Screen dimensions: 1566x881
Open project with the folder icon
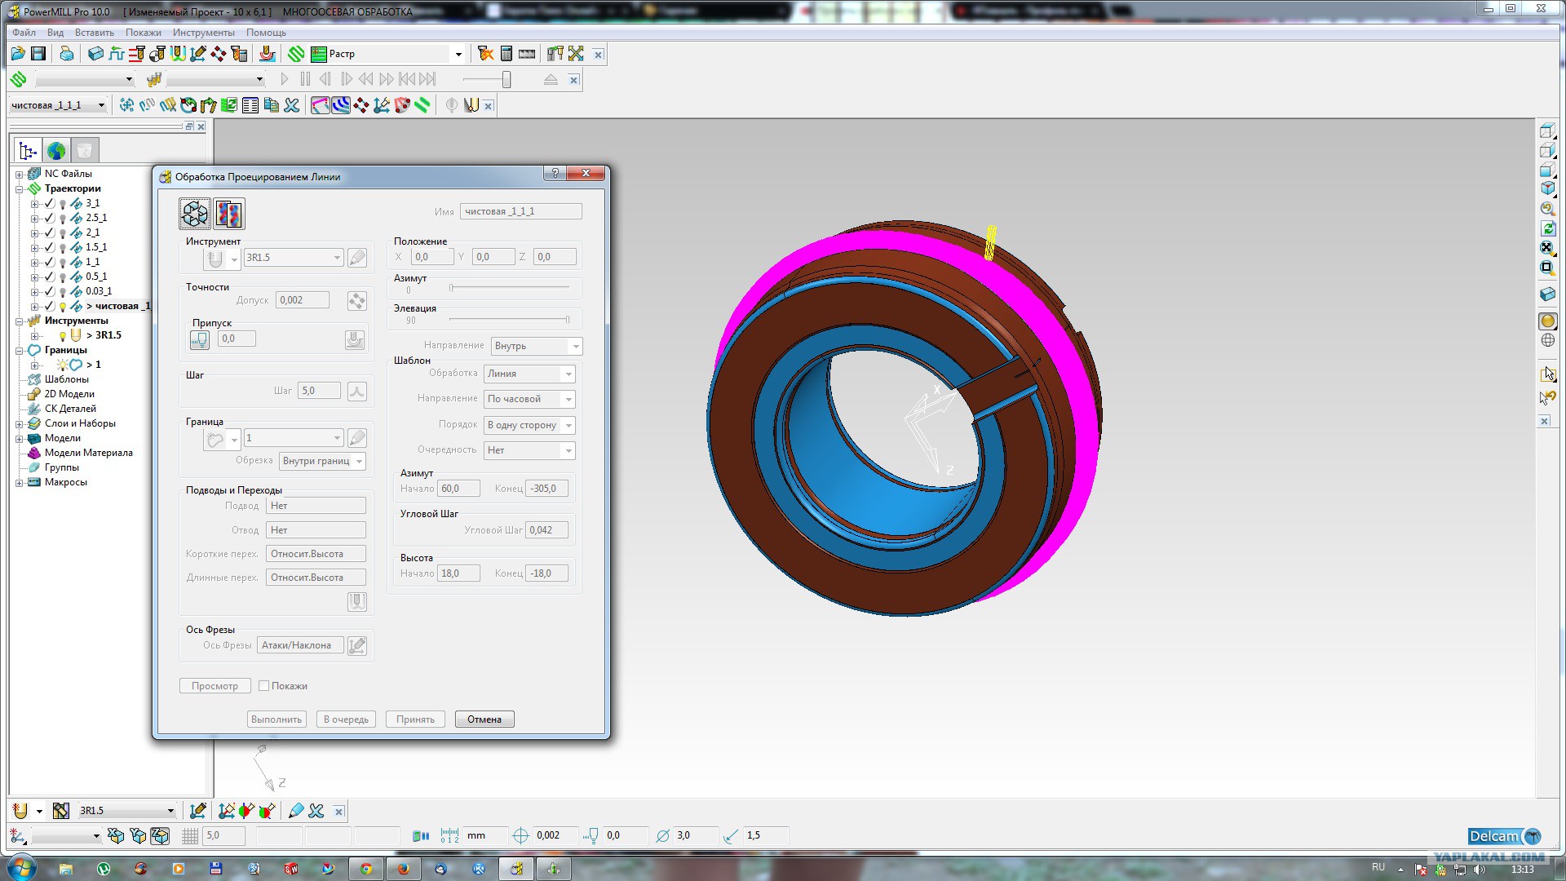point(18,54)
